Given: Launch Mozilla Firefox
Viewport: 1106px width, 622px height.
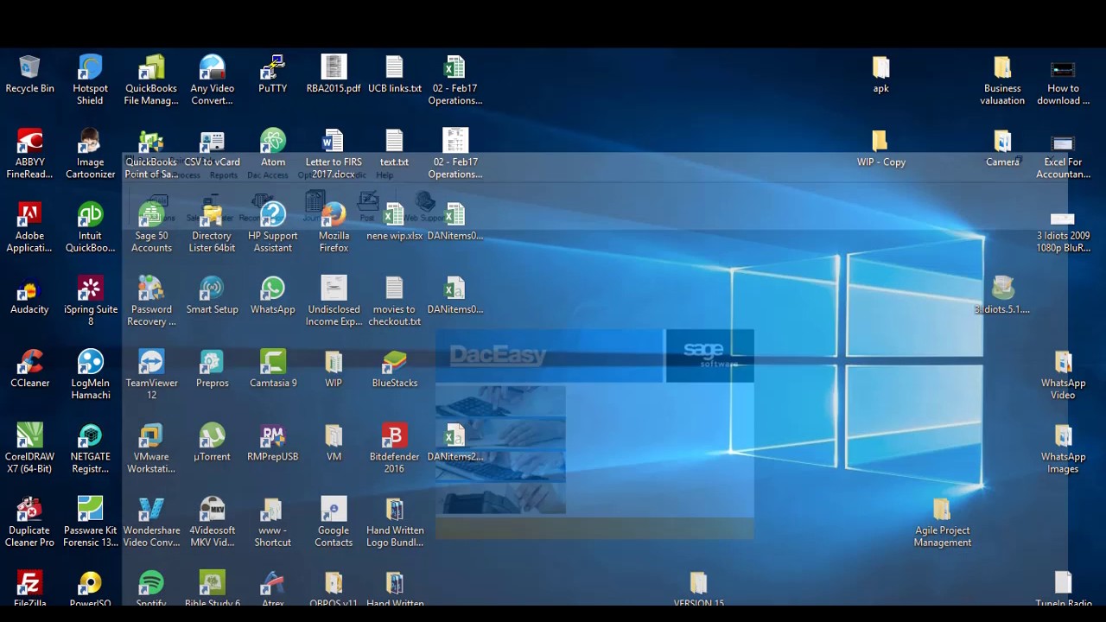Looking at the screenshot, I should pos(334,227).
